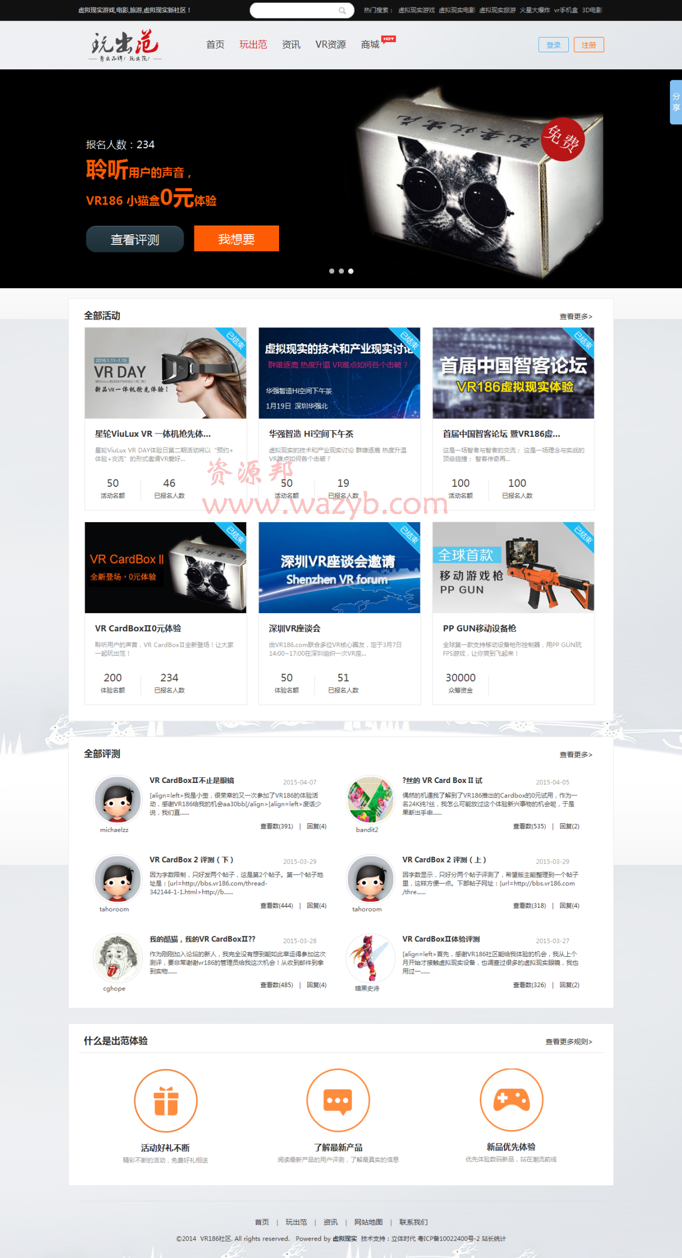Open VR CardBoxII0元体验 title
The height and width of the screenshot is (1258, 682).
pos(138,628)
